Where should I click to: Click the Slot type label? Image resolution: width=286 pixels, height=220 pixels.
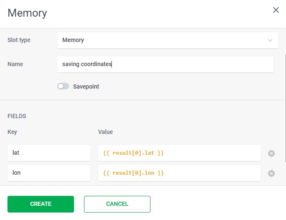pyautogui.click(x=19, y=40)
